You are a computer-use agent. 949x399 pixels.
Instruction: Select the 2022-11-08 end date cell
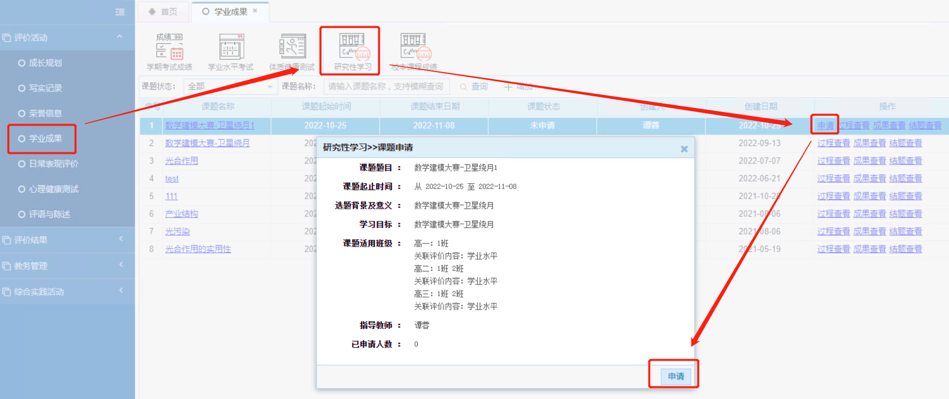tap(434, 126)
